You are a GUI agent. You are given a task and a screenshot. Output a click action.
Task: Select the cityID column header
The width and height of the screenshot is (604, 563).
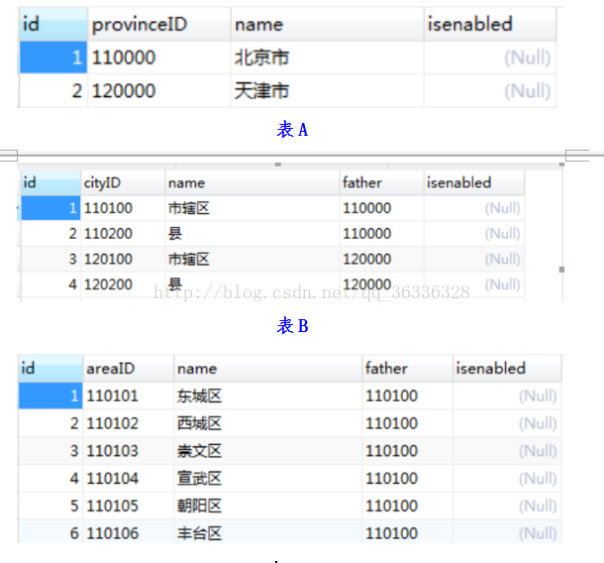pos(123,182)
